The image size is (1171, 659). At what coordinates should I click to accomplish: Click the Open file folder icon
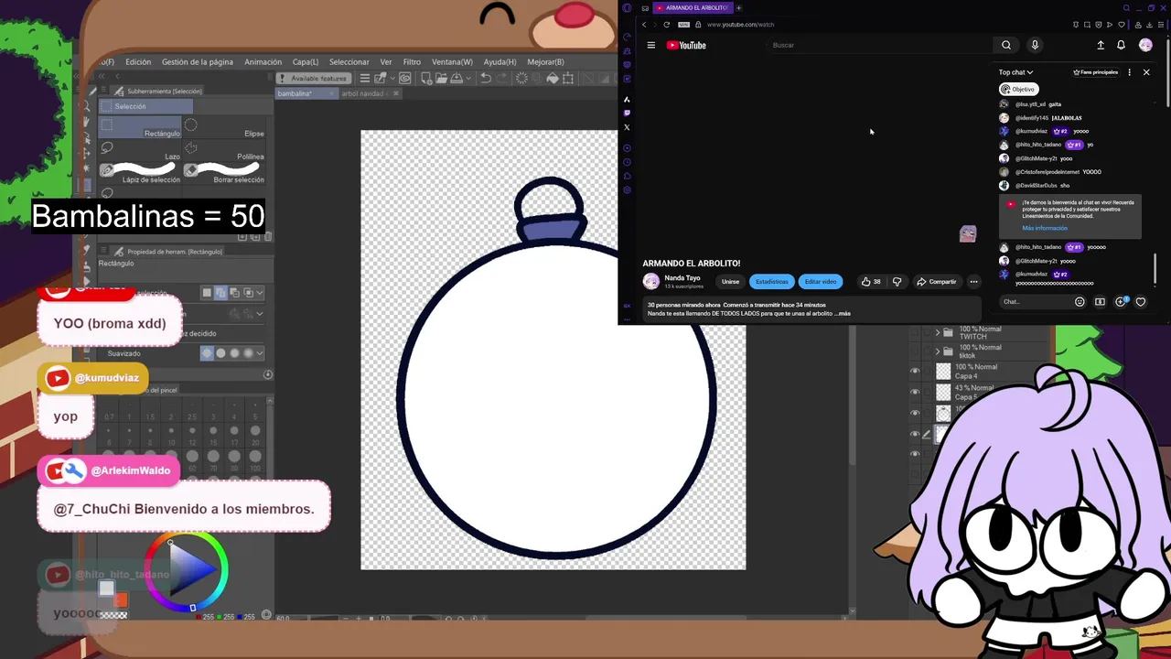(441, 78)
